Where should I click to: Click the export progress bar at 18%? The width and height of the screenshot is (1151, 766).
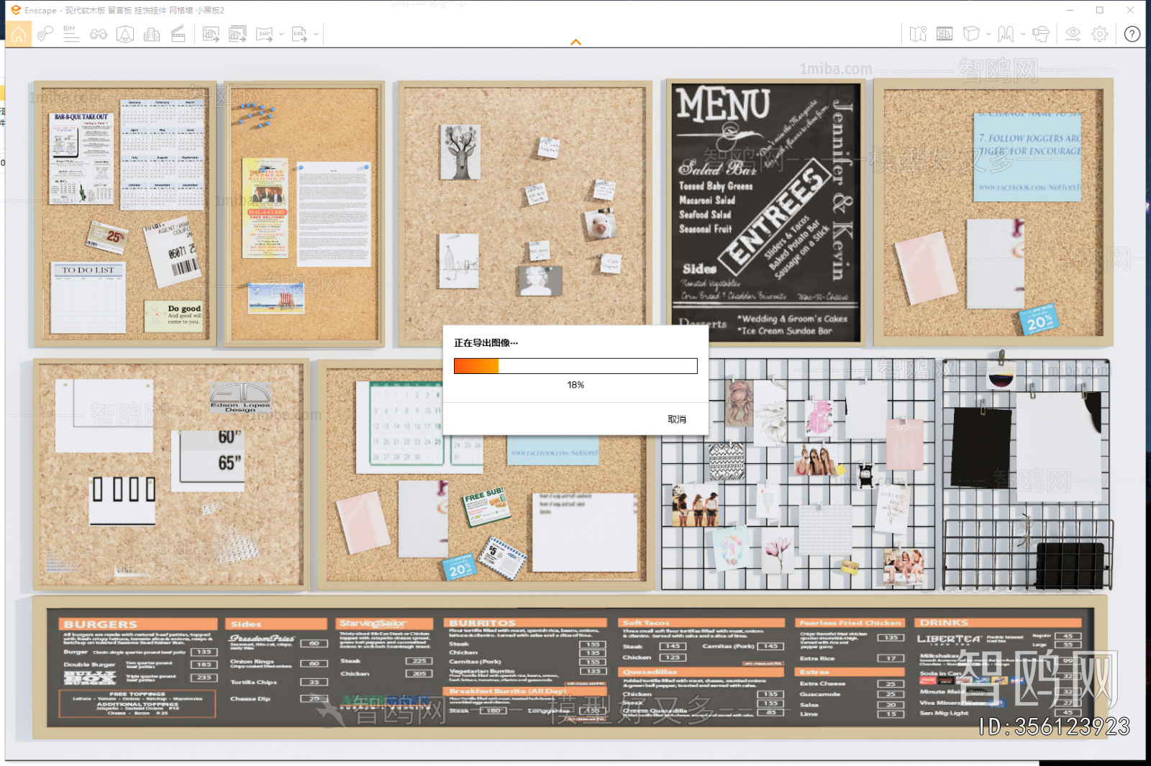(x=575, y=366)
